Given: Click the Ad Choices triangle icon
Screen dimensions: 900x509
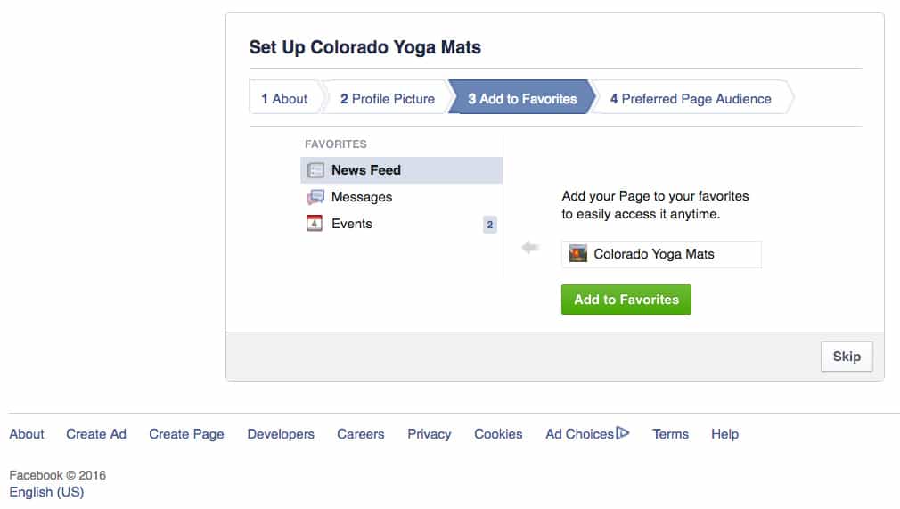Looking at the screenshot, I should tap(623, 432).
